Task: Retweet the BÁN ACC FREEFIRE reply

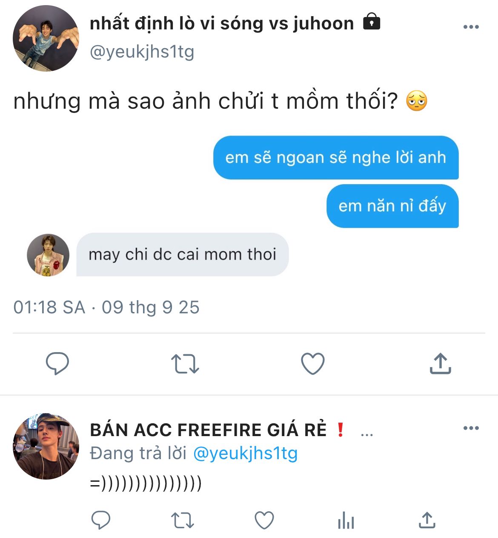Action: (x=183, y=521)
